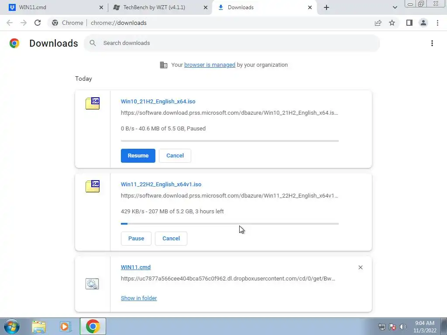Click the Win10 ISO file icon

[93, 103]
